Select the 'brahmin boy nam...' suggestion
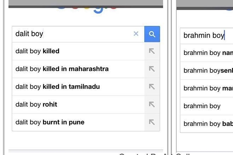Screen dimensions: 233x155 coord(207,53)
